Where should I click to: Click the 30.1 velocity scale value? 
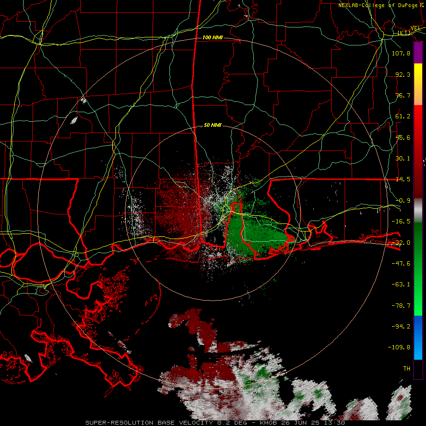(x=403, y=159)
